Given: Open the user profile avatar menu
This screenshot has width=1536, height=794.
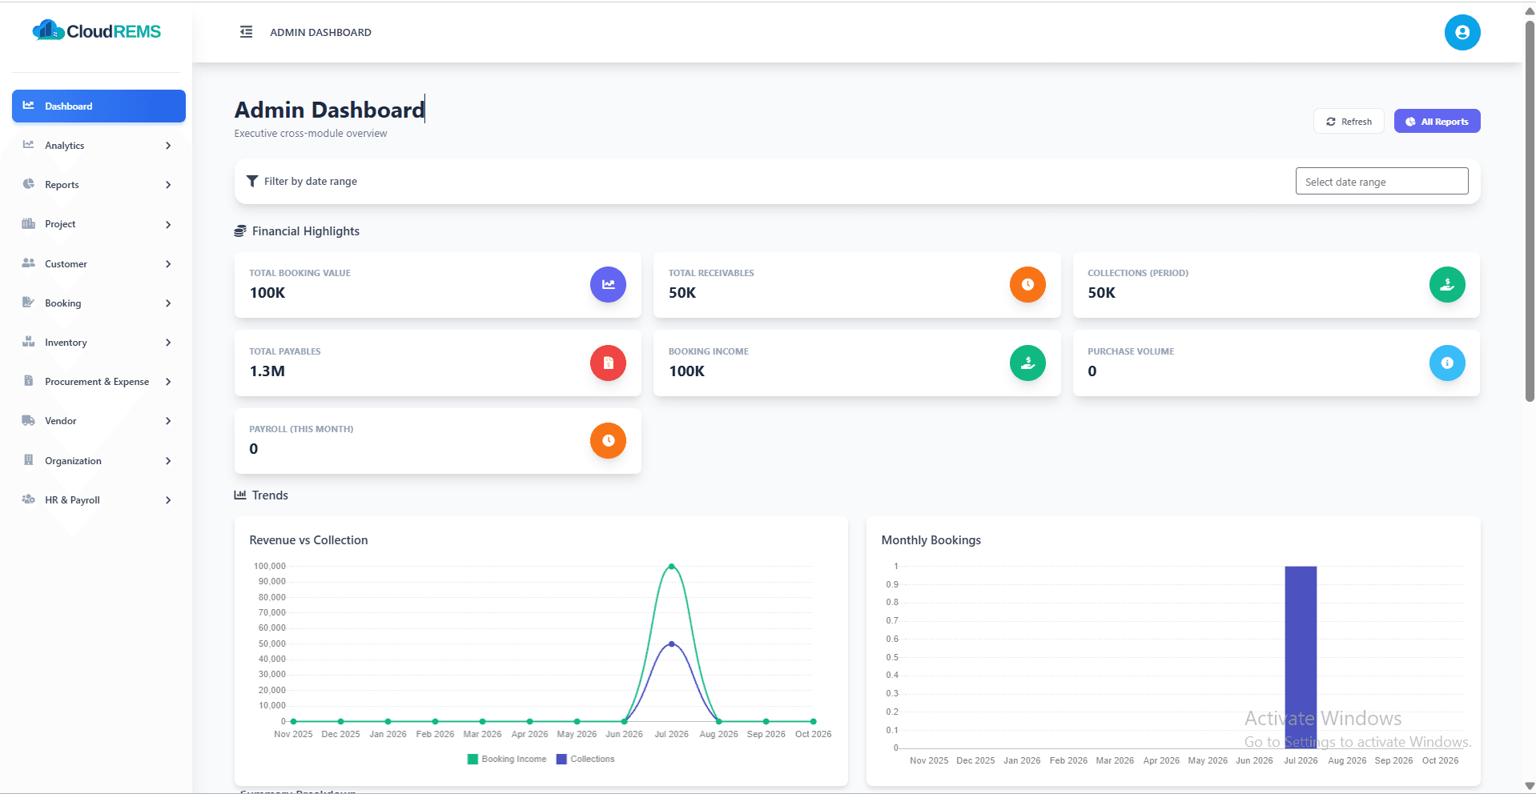Looking at the screenshot, I should coord(1462,32).
